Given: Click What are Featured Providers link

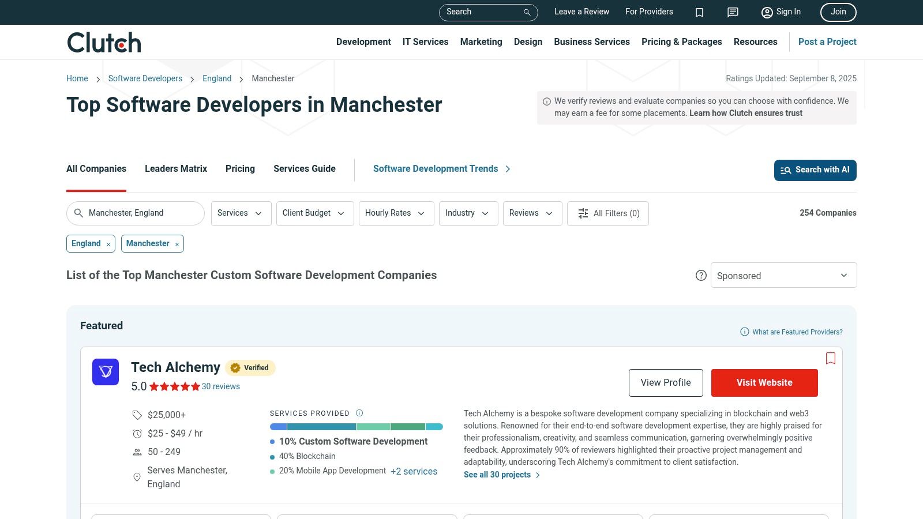Looking at the screenshot, I should point(791,332).
